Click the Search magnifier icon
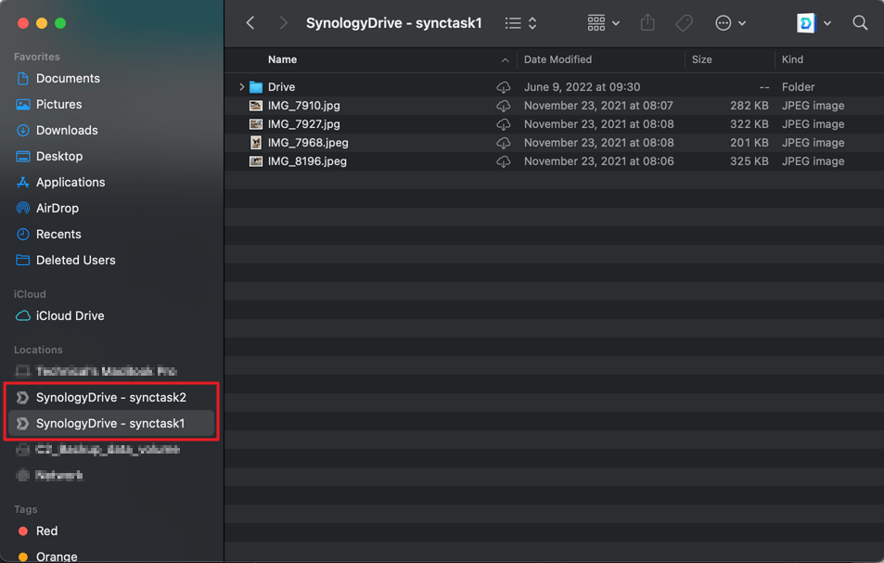 pyautogui.click(x=860, y=23)
